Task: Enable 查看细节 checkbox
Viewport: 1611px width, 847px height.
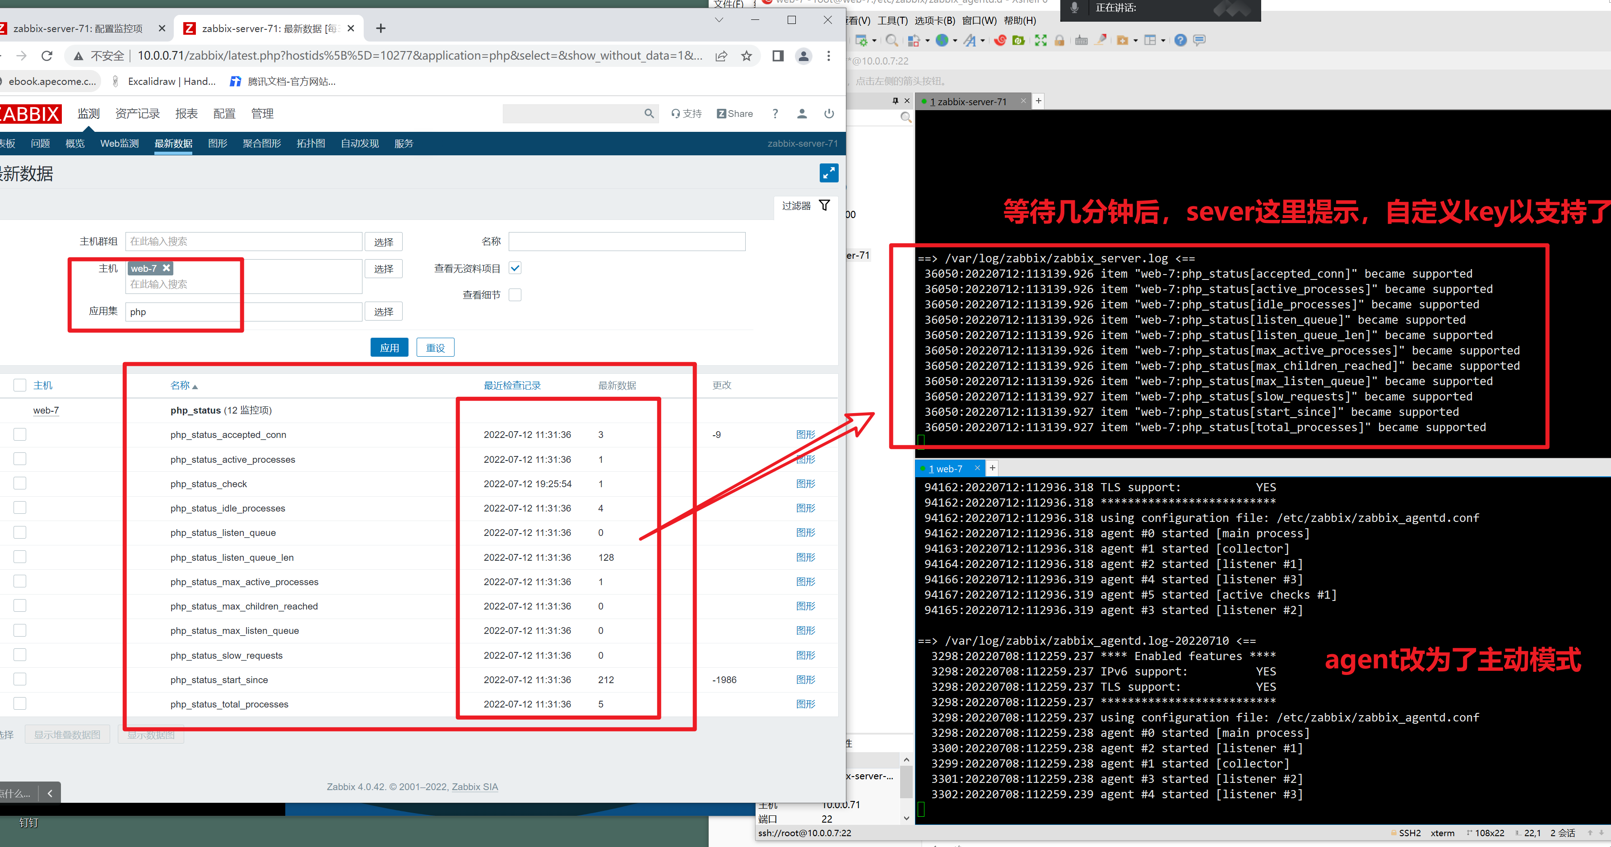Action: pos(515,295)
